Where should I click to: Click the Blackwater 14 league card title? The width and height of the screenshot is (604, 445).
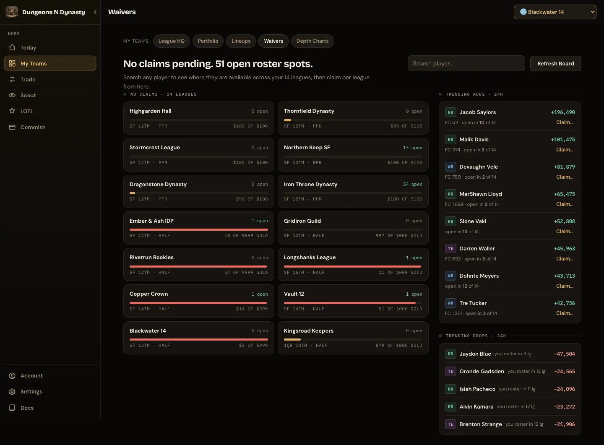[148, 331]
